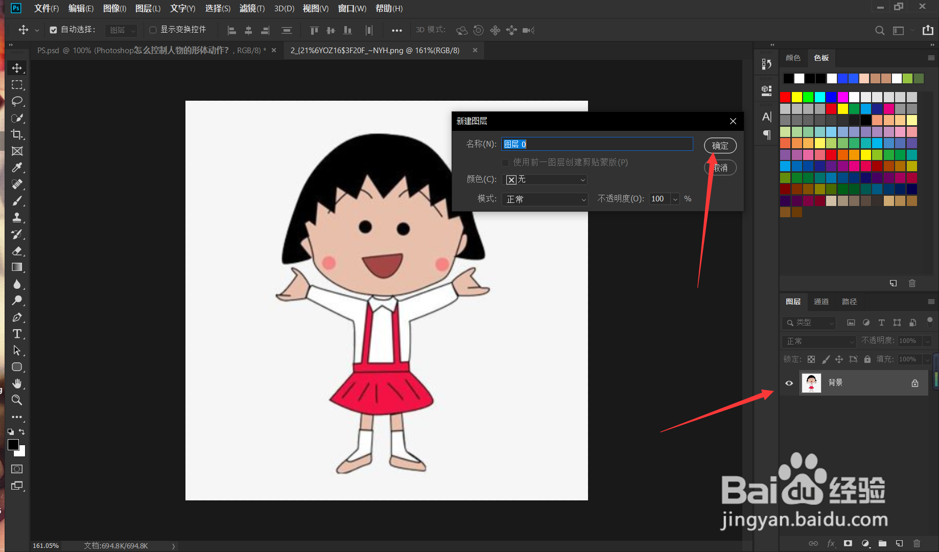Image resolution: width=939 pixels, height=552 pixels.
Task: Close the 新建图层 dialog
Action: [x=733, y=121]
